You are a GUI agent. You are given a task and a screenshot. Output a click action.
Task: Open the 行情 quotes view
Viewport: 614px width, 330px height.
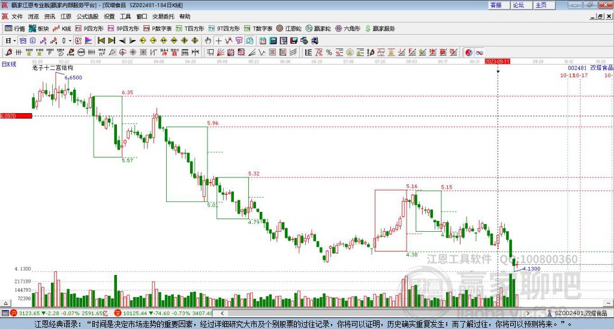coord(15,29)
